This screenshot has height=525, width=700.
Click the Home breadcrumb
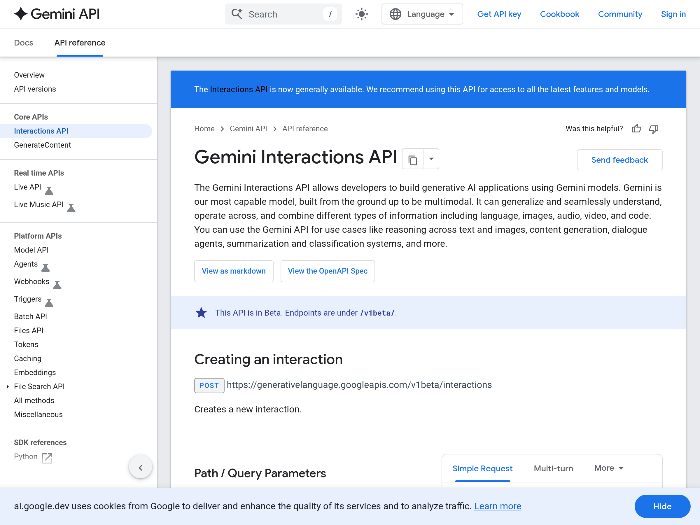204,129
